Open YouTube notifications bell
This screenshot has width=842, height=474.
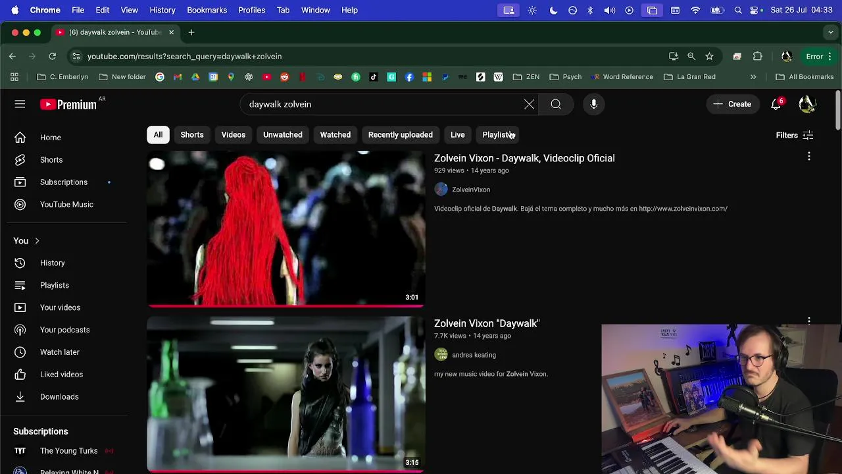776,104
